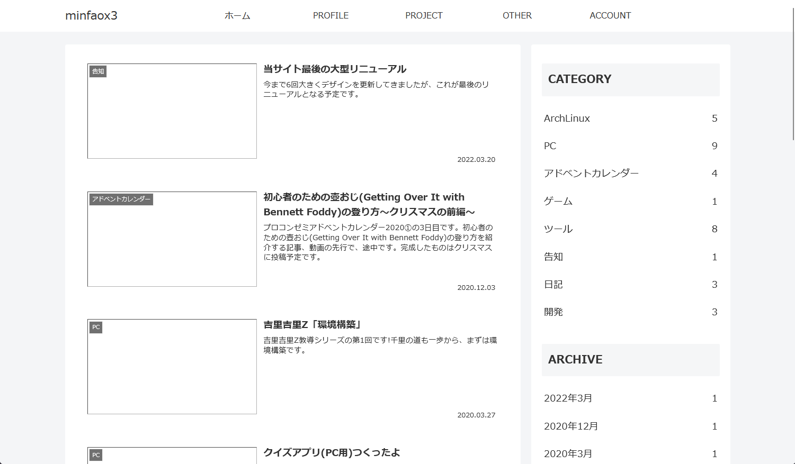Click the 告知 tag badge on first article
Screen dimensions: 795x464
click(97, 71)
